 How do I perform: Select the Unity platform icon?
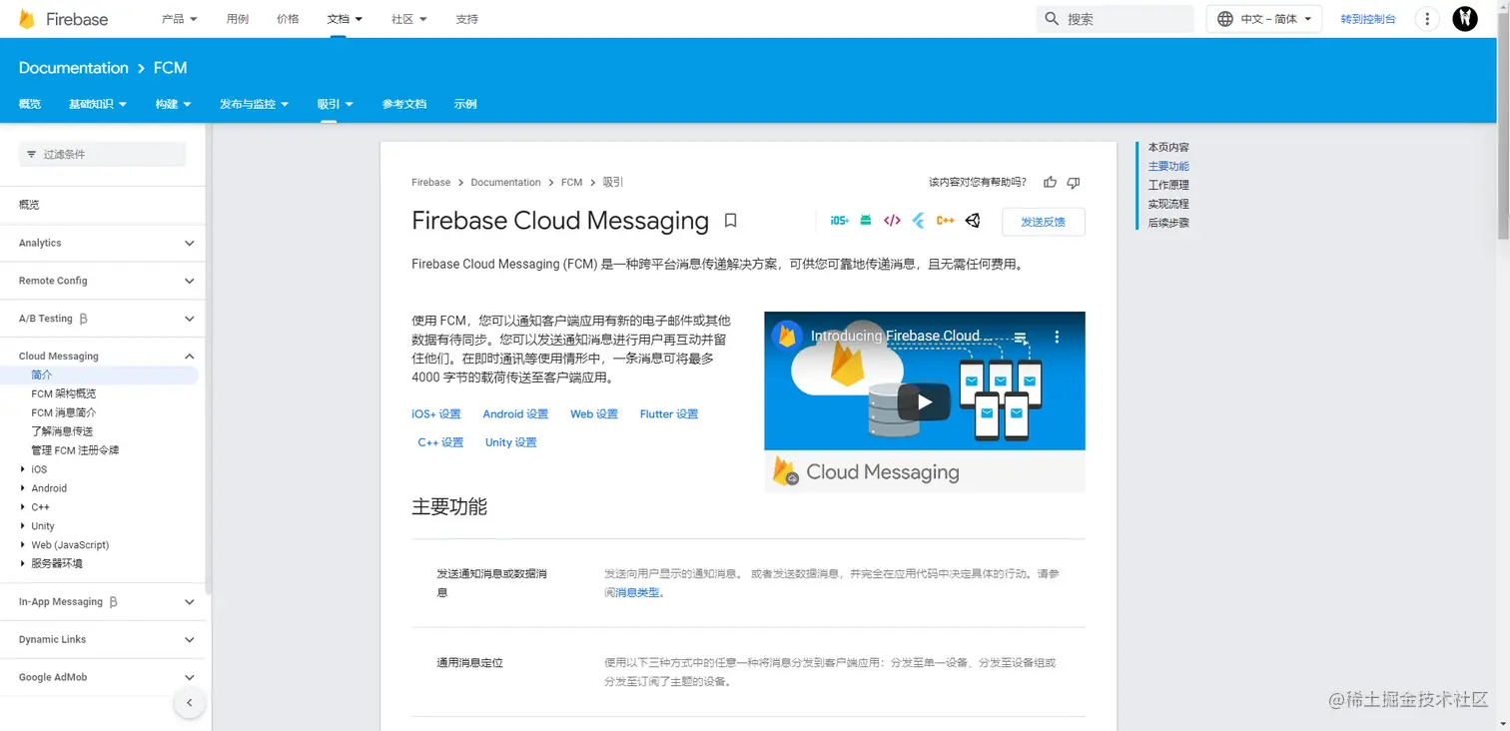(x=973, y=221)
